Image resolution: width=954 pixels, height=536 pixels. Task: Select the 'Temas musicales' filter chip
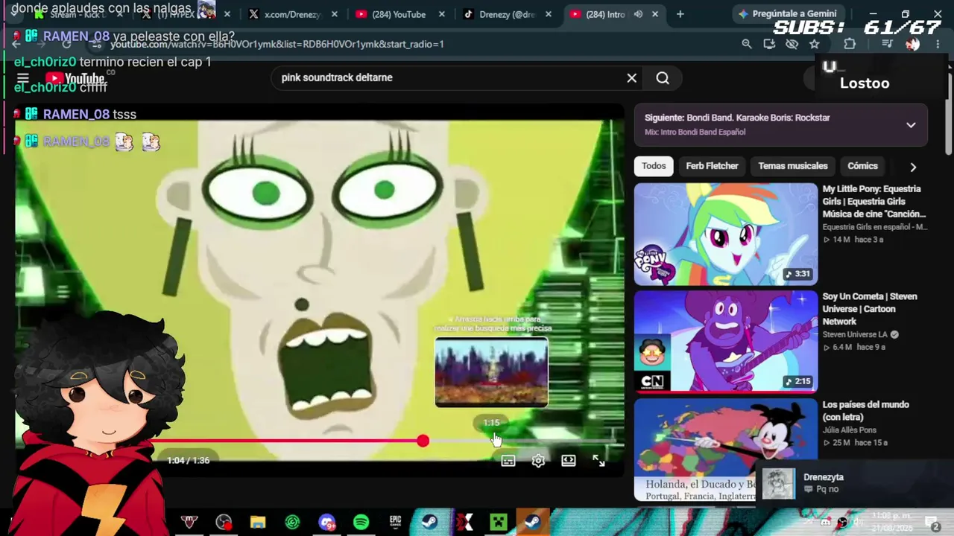tap(793, 166)
